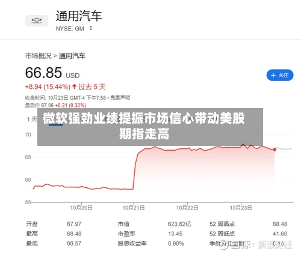Click the 市盈率 value 13.45

(175, 234)
